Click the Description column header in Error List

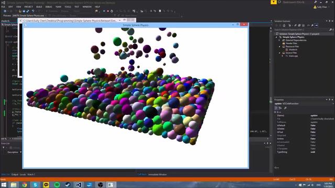click(x=13, y=152)
